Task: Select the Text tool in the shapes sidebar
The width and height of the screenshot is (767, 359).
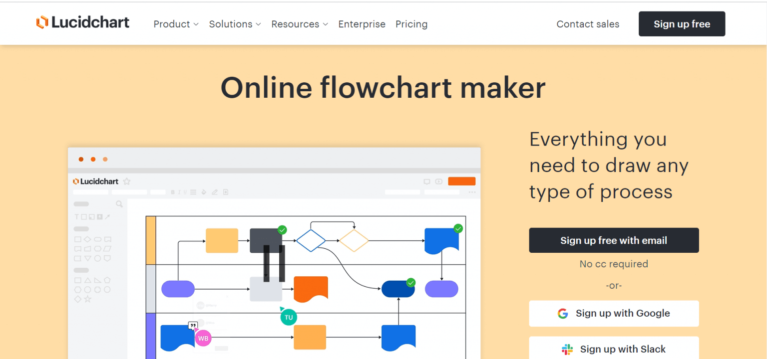Action: pyautogui.click(x=76, y=217)
